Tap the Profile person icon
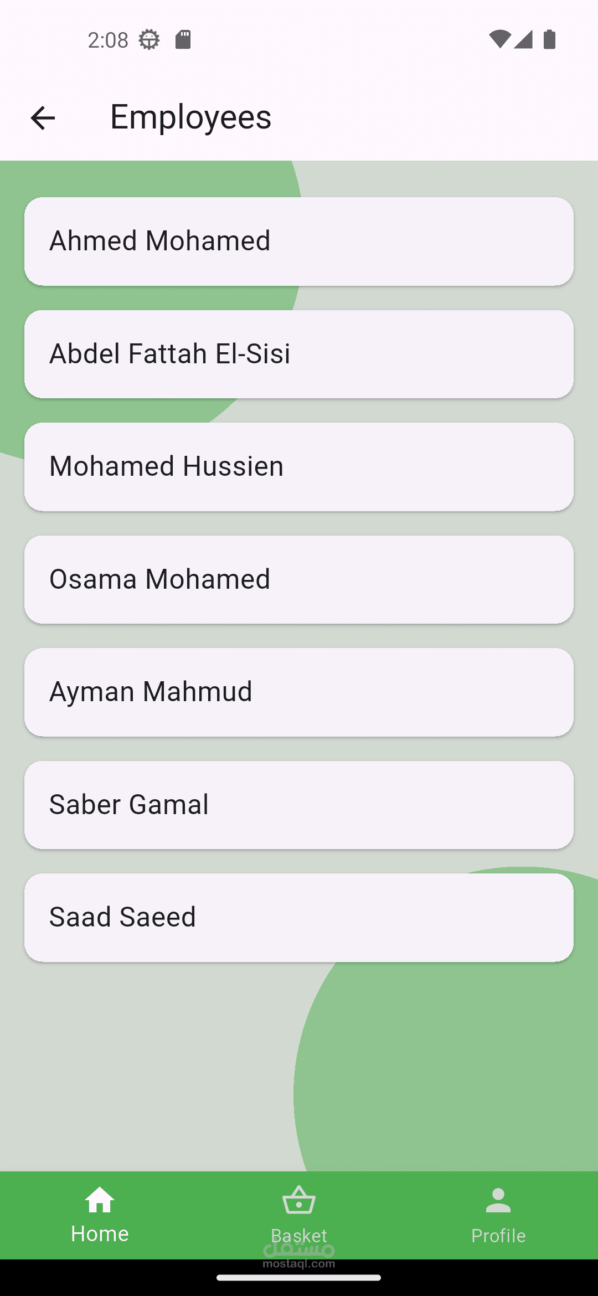 [498, 1201]
